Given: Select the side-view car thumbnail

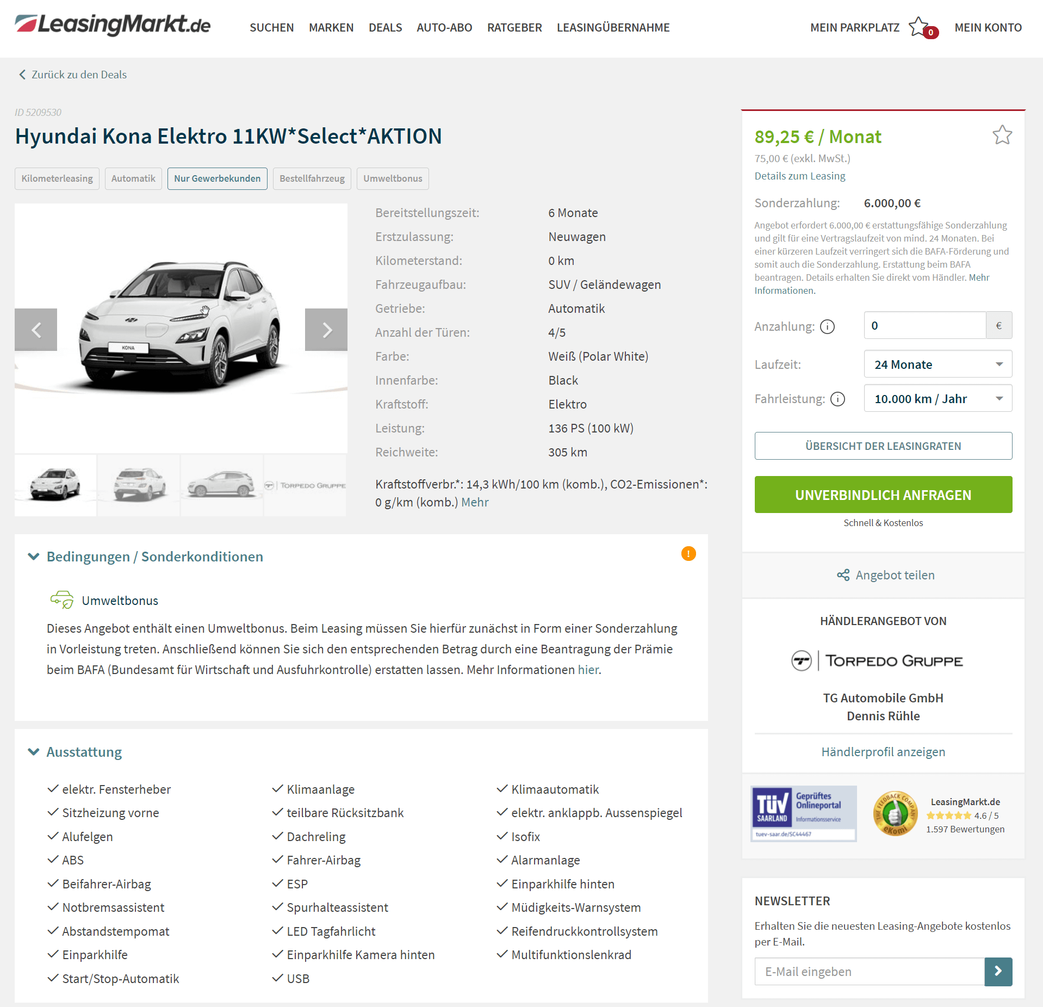Looking at the screenshot, I should point(222,485).
